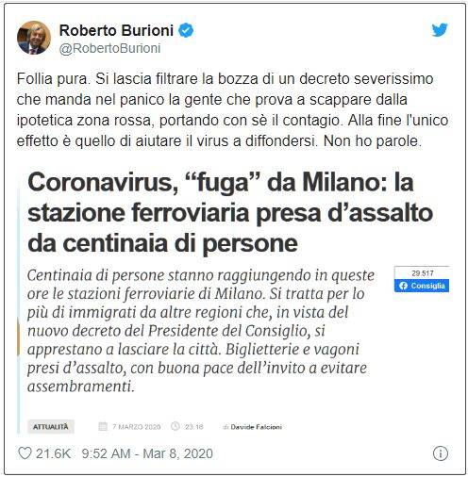Click the Roberto Burioni display name
The width and height of the screenshot is (468, 477).
click(116, 30)
